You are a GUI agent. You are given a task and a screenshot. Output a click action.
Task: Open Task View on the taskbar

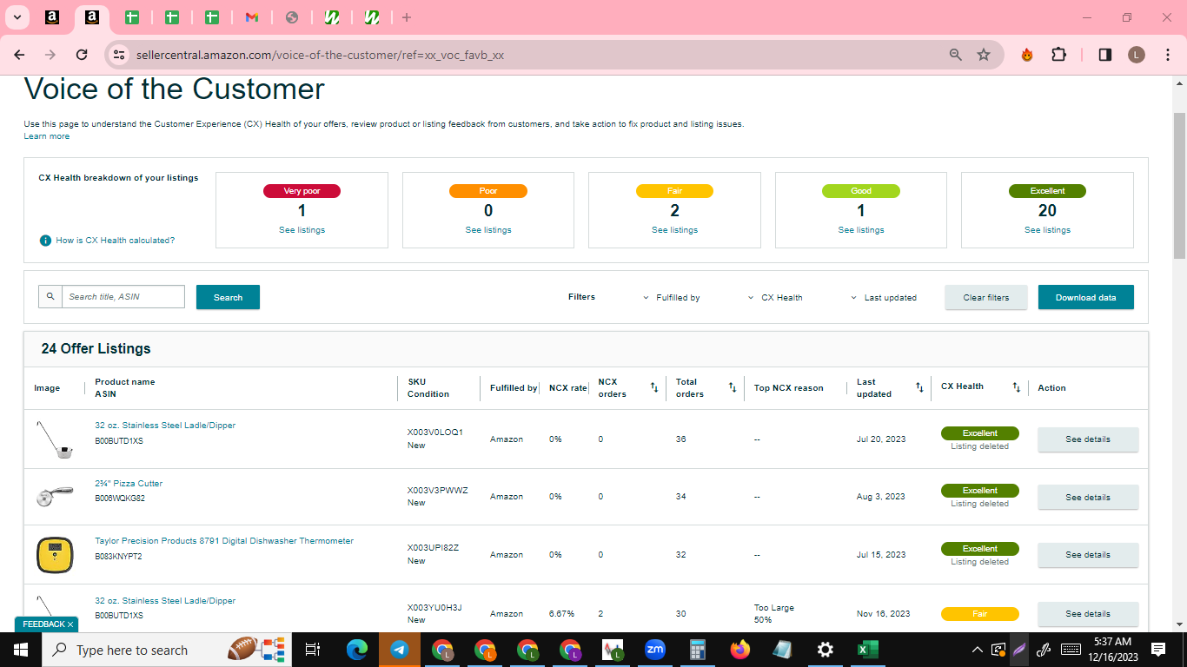[314, 650]
